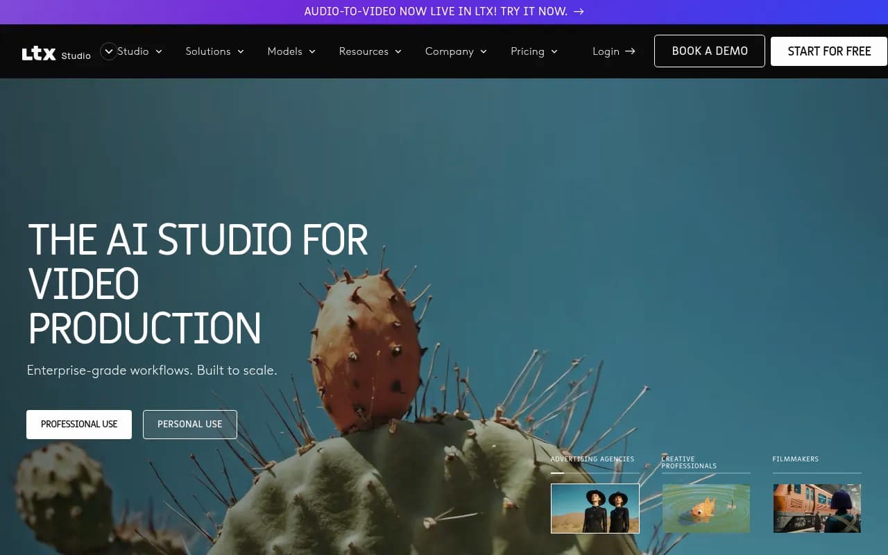This screenshot has width=888, height=555.
Task: Select the Personal Use option
Action: tap(189, 424)
